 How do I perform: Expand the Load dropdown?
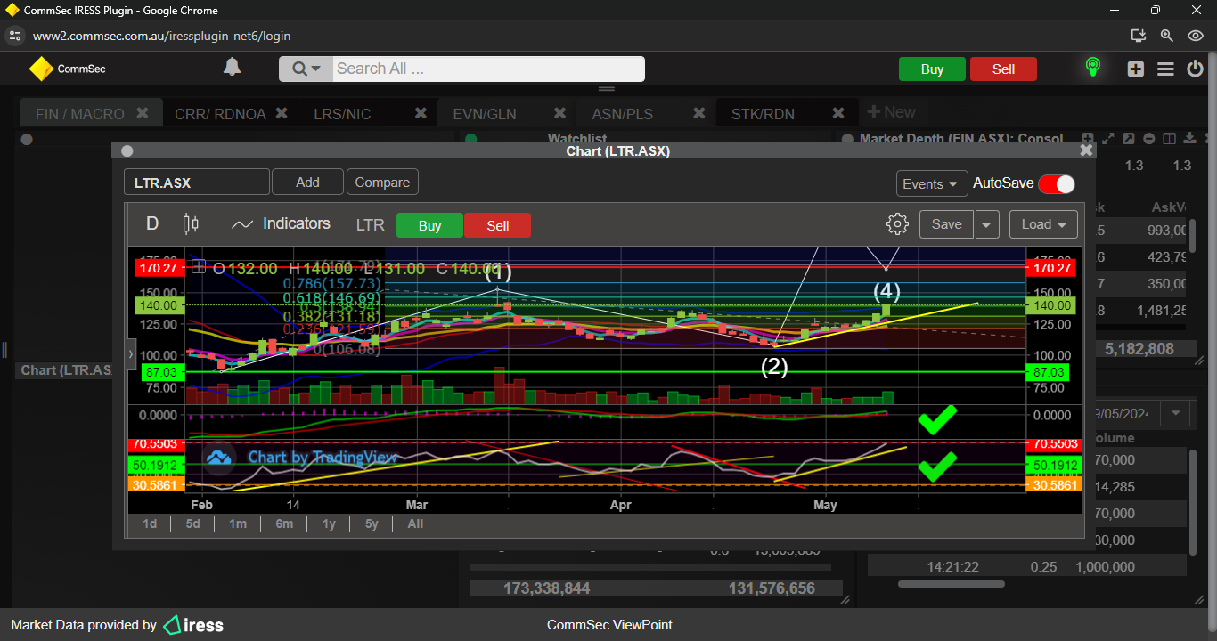pos(1043,224)
